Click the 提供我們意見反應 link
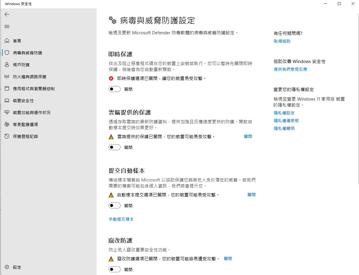 pos(290,69)
